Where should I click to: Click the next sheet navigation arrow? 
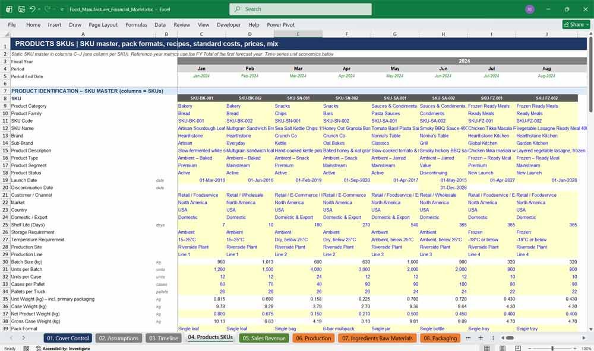pos(24,338)
